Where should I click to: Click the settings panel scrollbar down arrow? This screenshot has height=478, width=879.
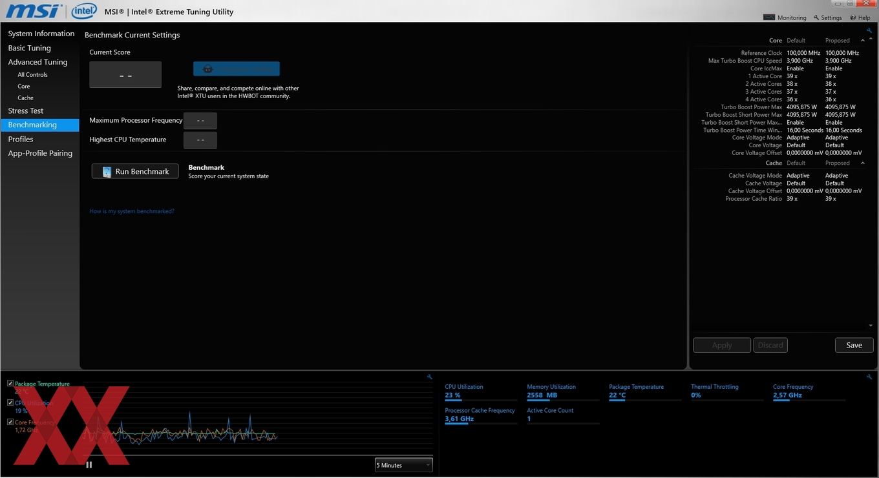(x=871, y=326)
